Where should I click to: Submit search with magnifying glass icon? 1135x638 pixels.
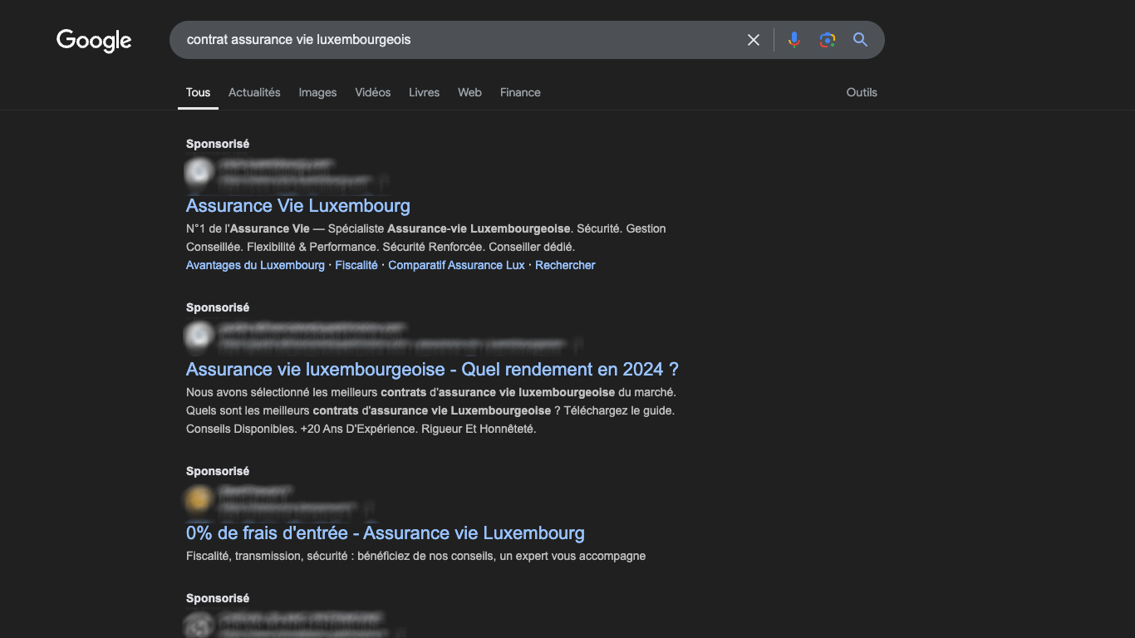coord(861,40)
